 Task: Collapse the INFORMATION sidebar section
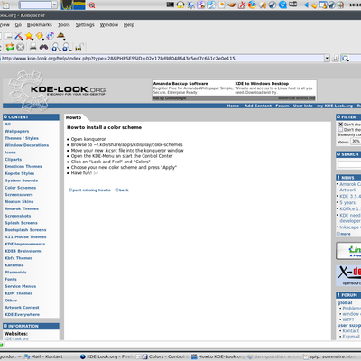5,326
